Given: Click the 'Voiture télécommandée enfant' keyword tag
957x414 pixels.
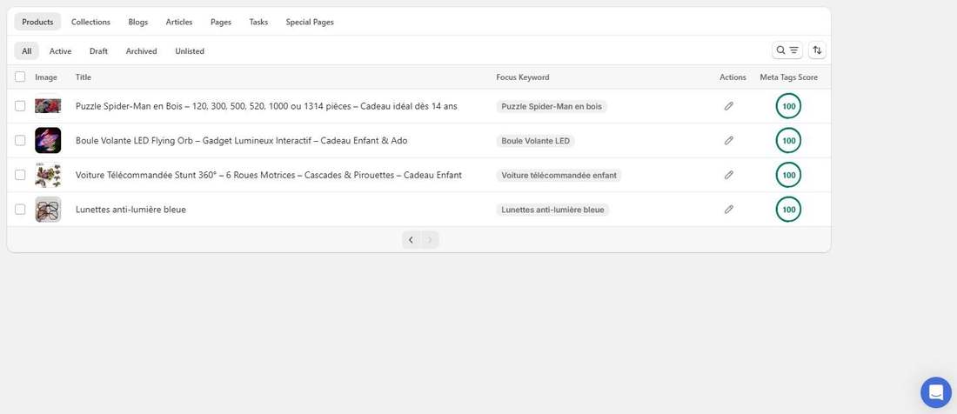Looking at the screenshot, I should (559, 175).
